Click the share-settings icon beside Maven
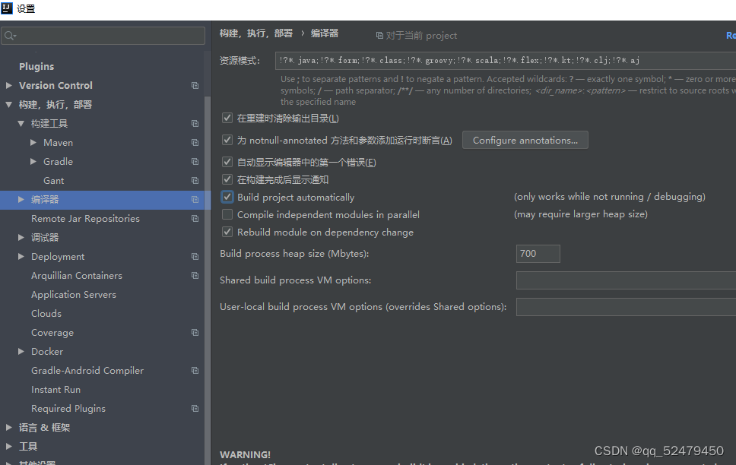Viewport: 736px width, 465px height. coord(195,142)
